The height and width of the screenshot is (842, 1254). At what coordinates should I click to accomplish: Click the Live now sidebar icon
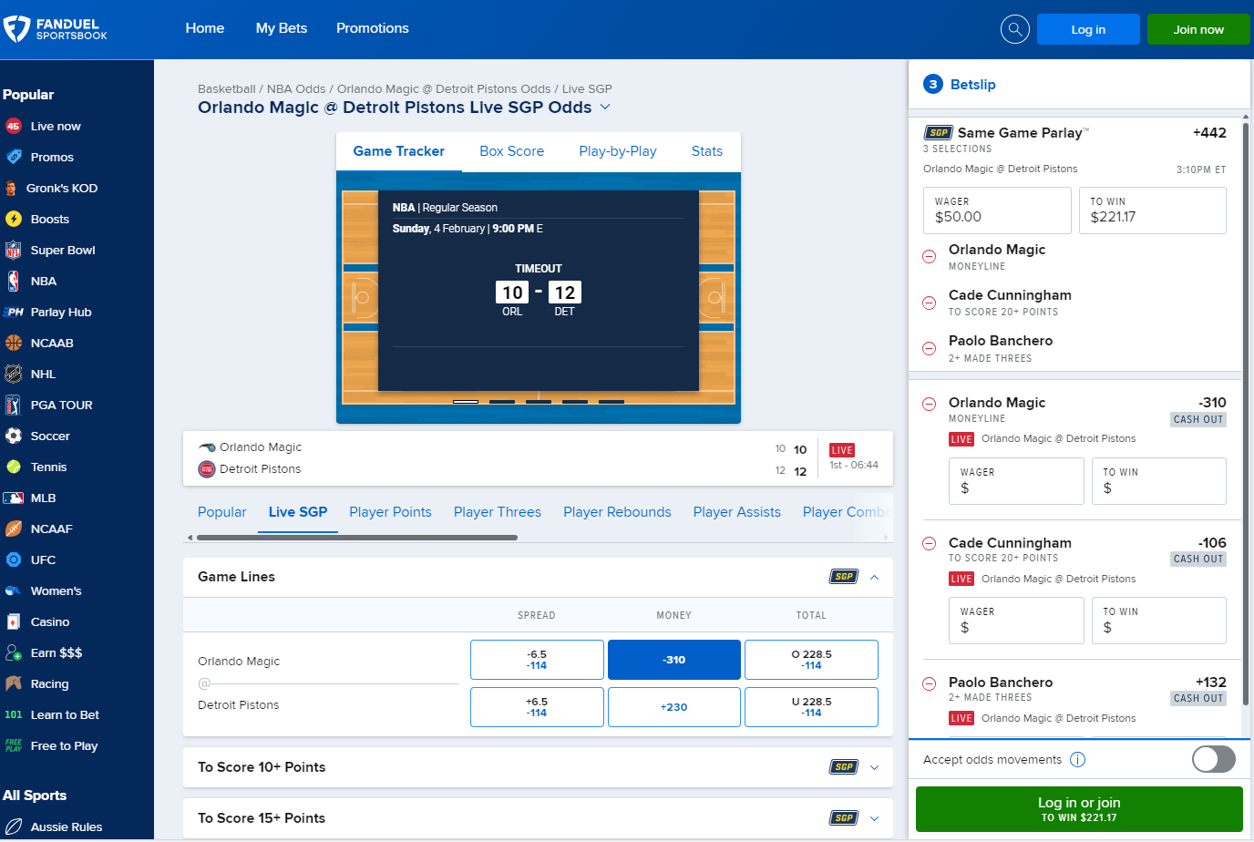pos(14,127)
